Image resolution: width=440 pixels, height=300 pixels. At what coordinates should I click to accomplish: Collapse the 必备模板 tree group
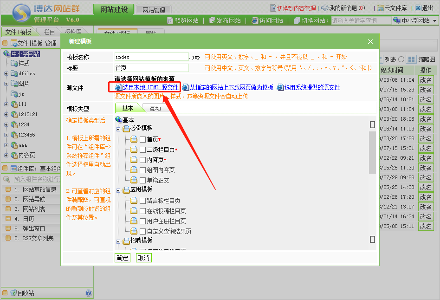click(118, 129)
